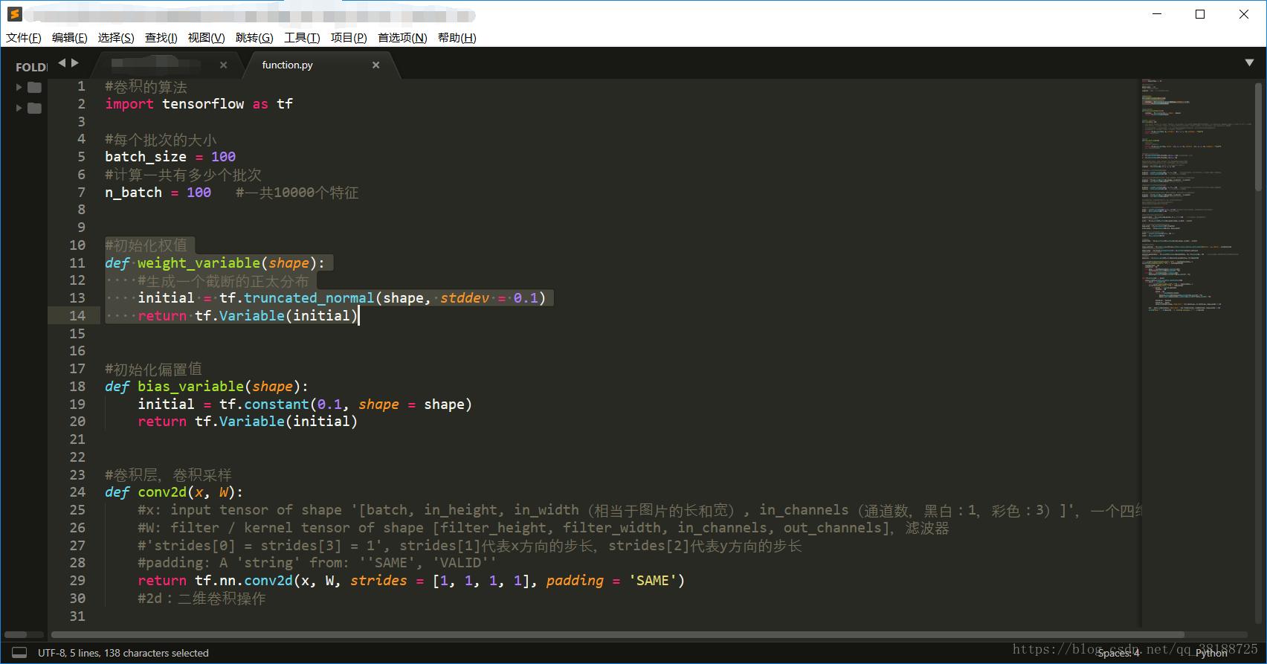Go to previous tab with left arrow
The image size is (1267, 664).
62,63
